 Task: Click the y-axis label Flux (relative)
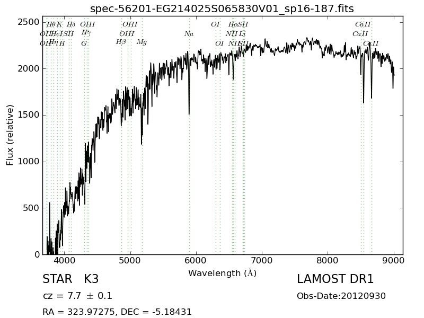pos(10,135)
